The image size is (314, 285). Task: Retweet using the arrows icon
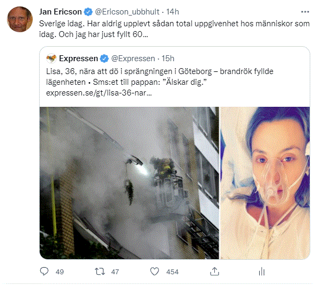(x=100, y=272)
